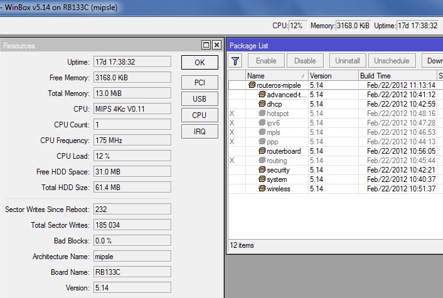This screenshot has width=443, height=298.
Task: Click build time Feb/22/2012 10:42:59
Action: 401,104
